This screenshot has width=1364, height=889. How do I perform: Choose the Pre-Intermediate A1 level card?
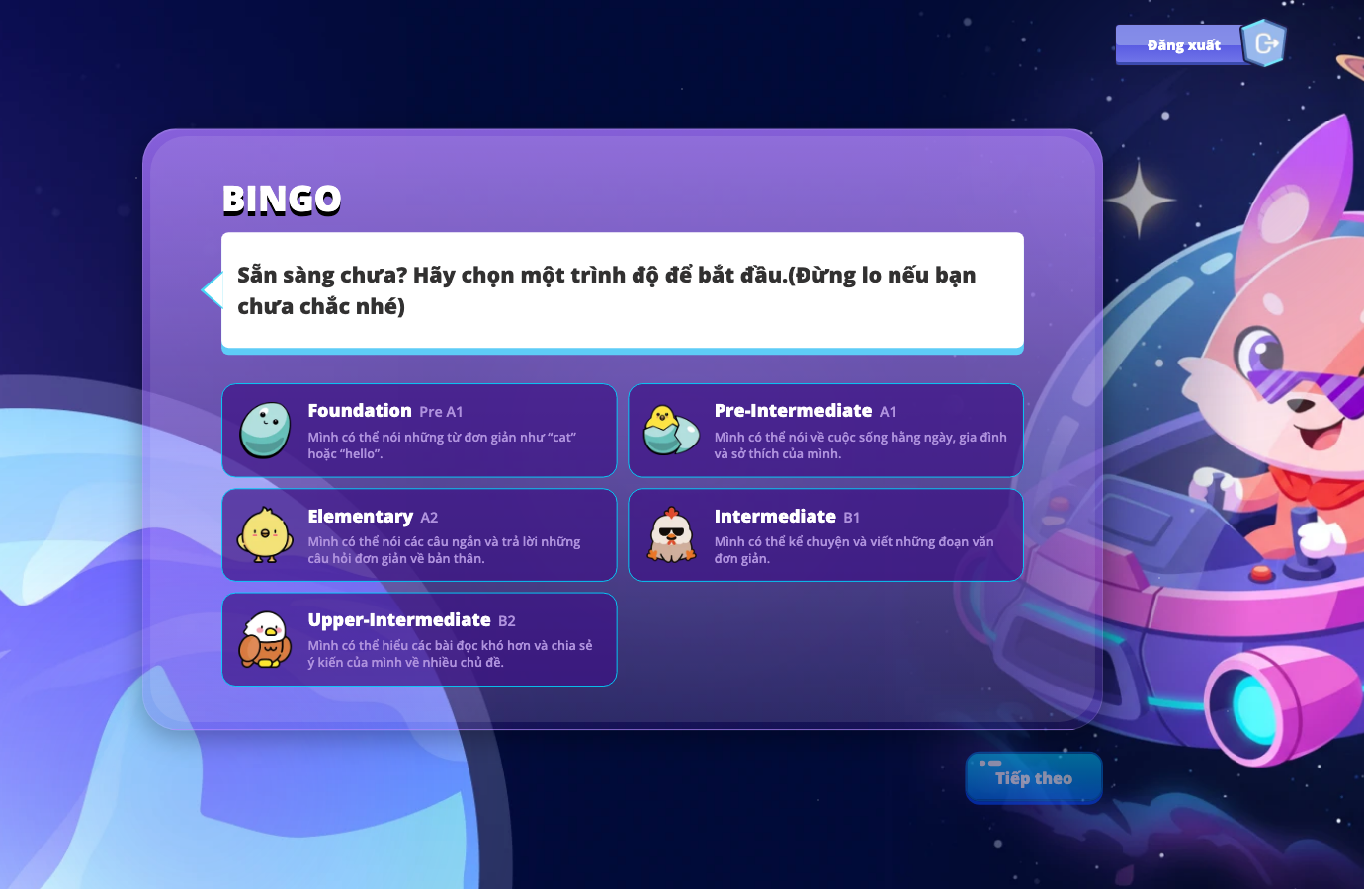(x=825, y=431)
